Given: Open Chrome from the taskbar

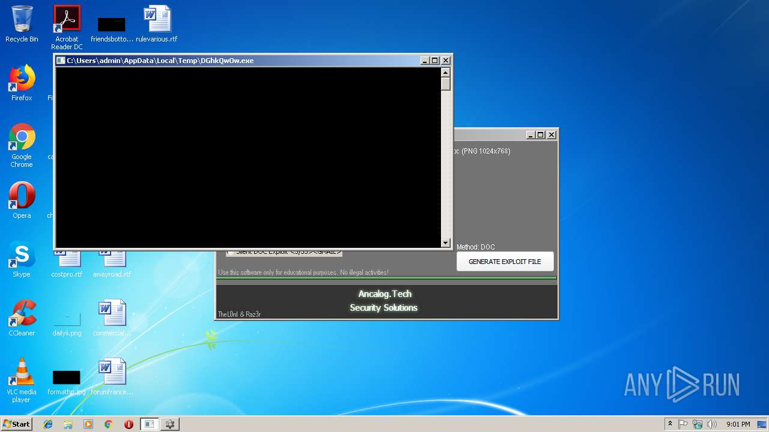Looking at the screenshot, I should point(109,424).
